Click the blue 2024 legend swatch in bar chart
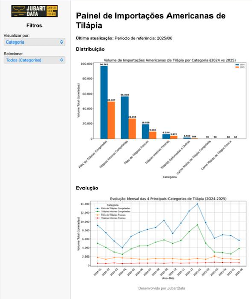 pyautogui.click(x=237, y=65)
